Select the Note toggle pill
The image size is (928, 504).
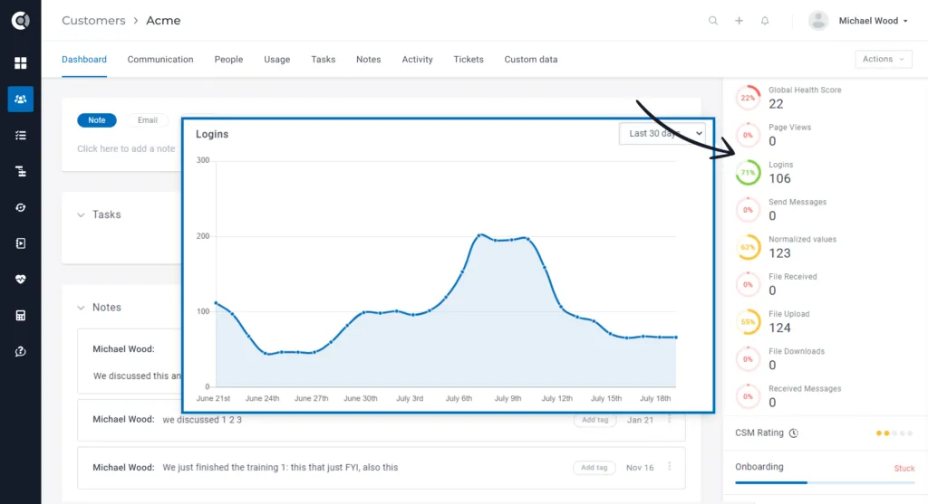click(96, 120)
